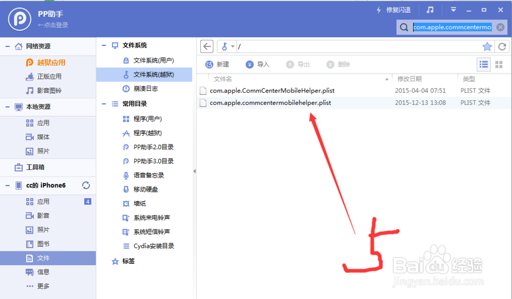Open 崩溃日志 crash logs
The image size is (512, 299).
[140, 89]
